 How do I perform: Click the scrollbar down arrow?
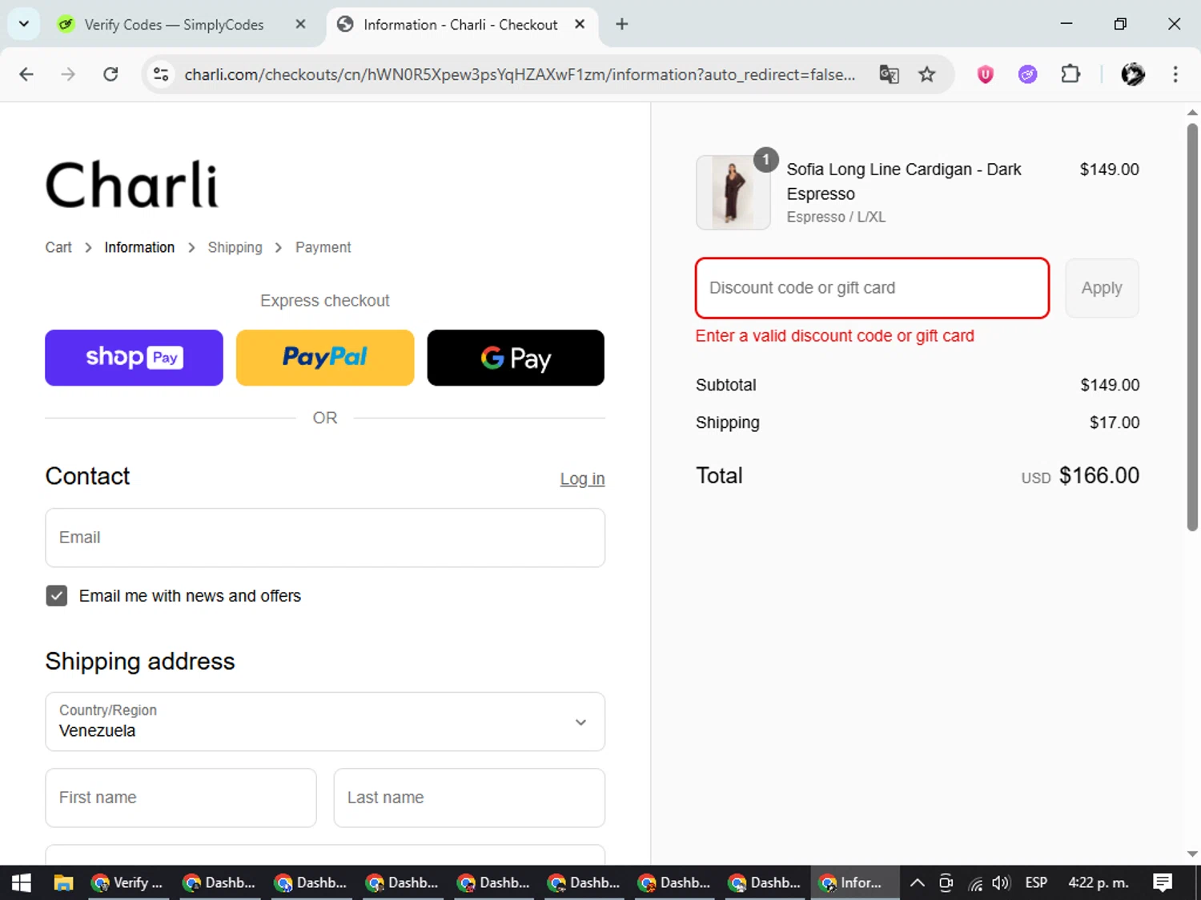tap(1192, 854)
